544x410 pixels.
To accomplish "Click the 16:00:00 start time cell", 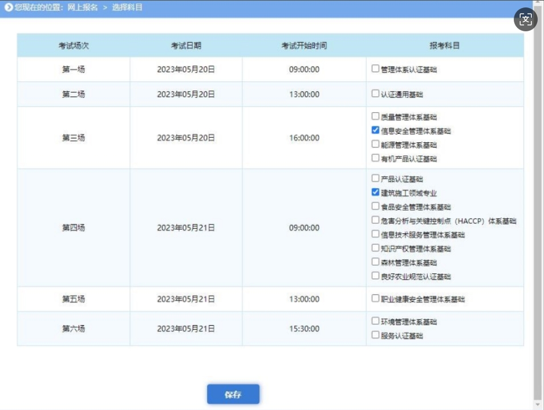I will pos(305,138).
